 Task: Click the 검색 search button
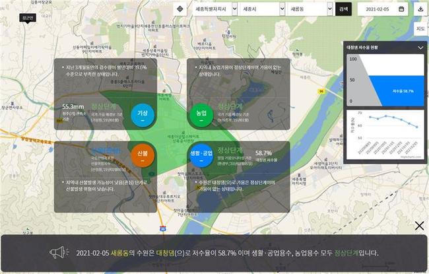343,9
